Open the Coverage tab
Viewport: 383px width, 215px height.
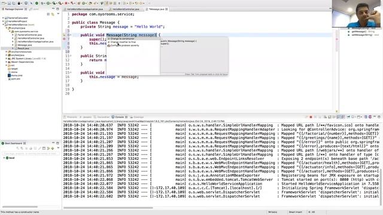tap(137, 117)
